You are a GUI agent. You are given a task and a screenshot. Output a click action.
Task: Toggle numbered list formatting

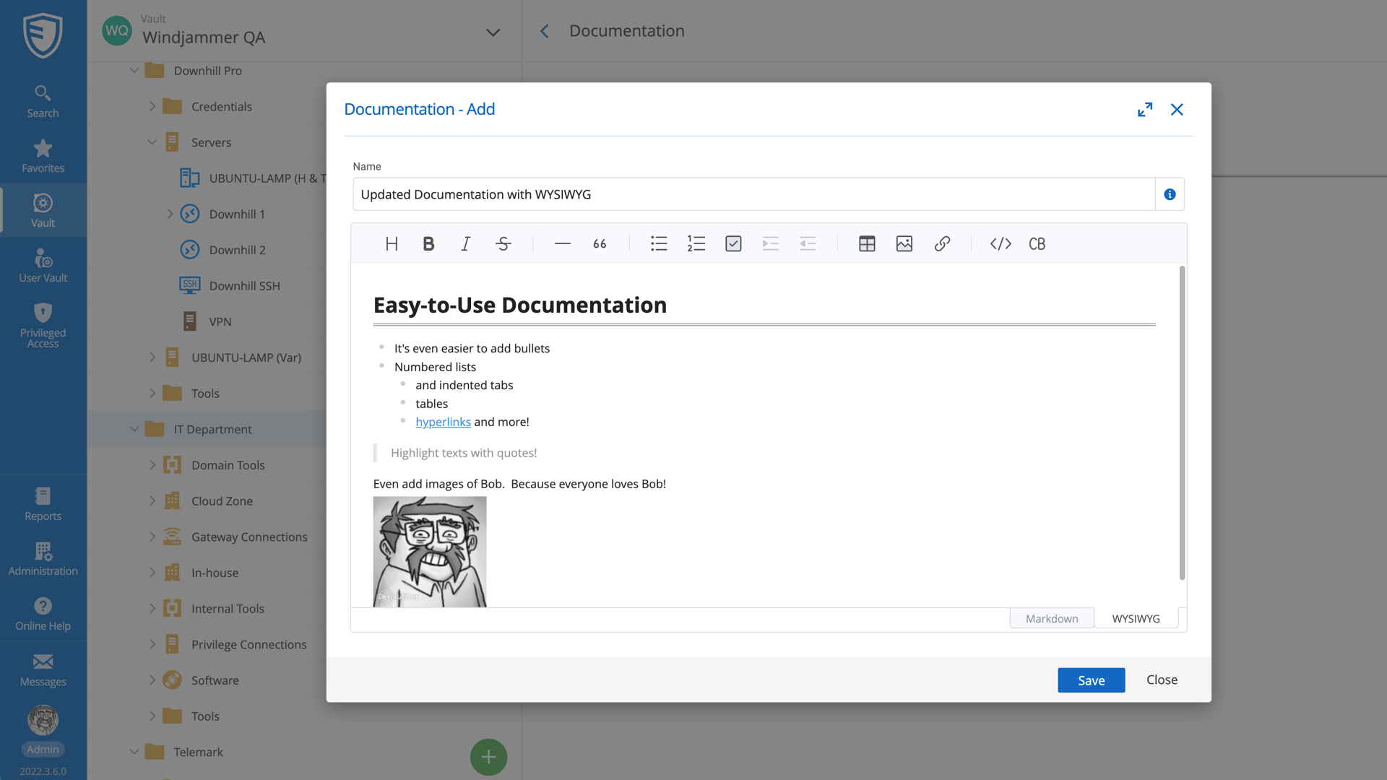click(x=696, y=243)
